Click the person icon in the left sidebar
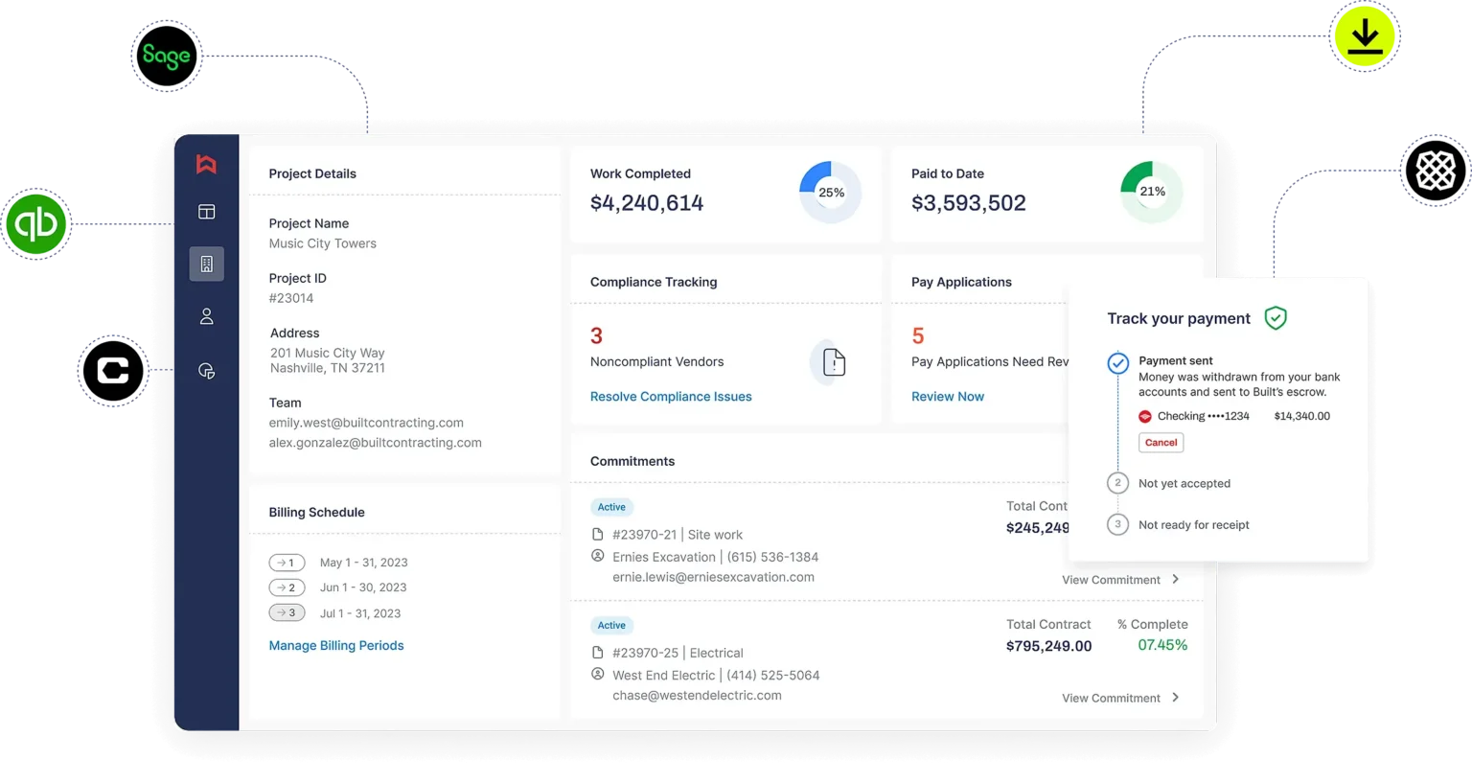 pos(205,315)
